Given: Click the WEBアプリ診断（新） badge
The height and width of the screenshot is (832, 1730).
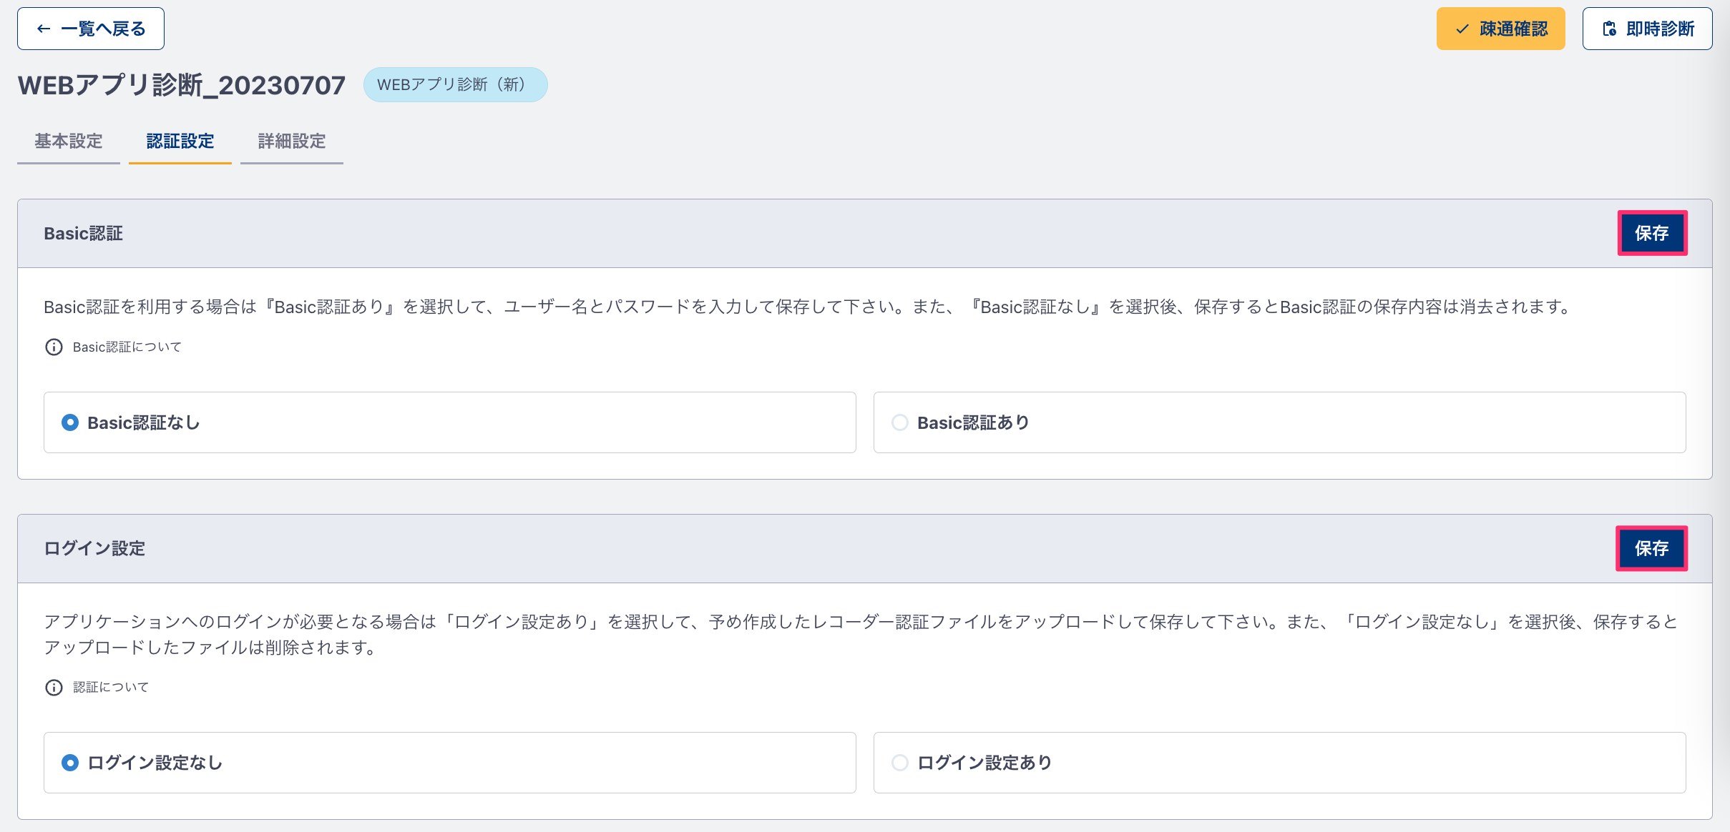Looking at the screenshot, I should pyautogui.click(x=456, y=85).
